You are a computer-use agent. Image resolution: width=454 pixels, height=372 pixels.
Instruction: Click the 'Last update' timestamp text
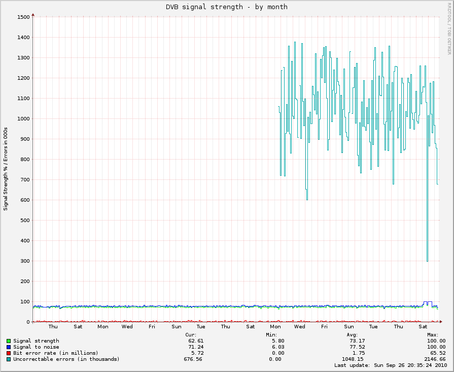391,365
